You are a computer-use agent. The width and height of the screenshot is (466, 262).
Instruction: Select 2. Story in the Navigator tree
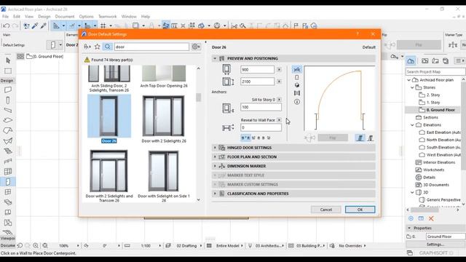(433, 95)
